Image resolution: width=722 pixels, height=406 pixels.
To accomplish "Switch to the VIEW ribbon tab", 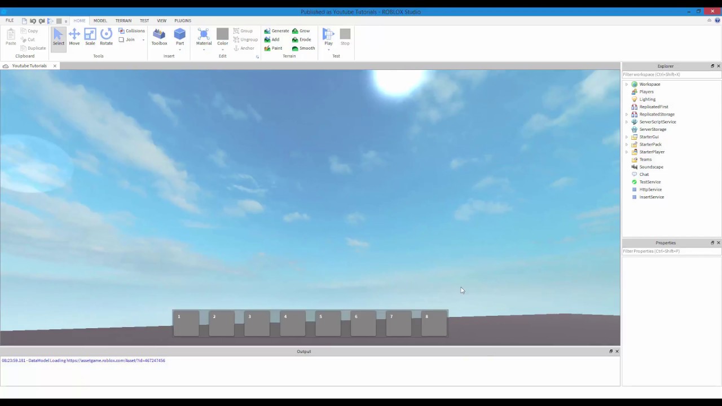I will pyautogui.click(x=162, y=20).
